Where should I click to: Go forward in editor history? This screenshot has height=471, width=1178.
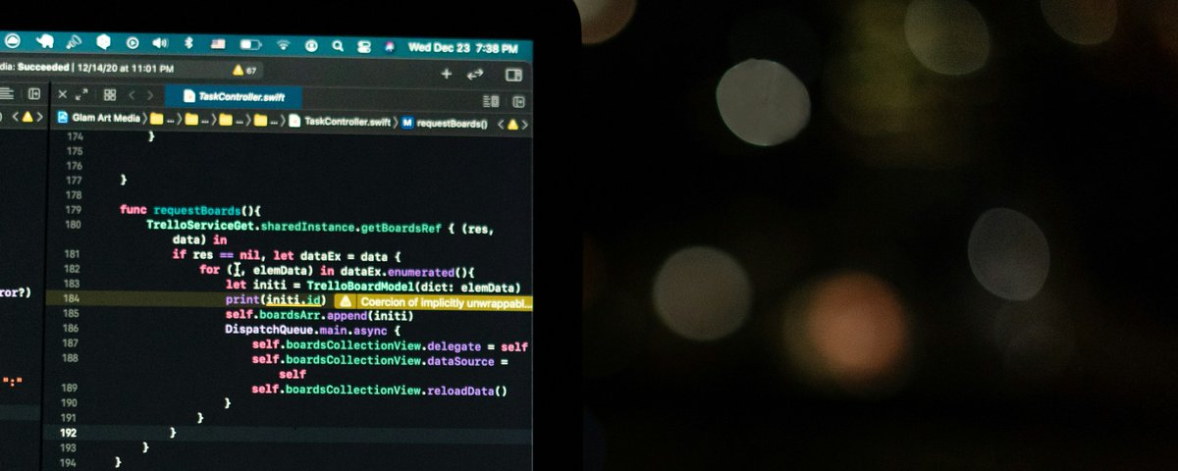tap(149, 95)
